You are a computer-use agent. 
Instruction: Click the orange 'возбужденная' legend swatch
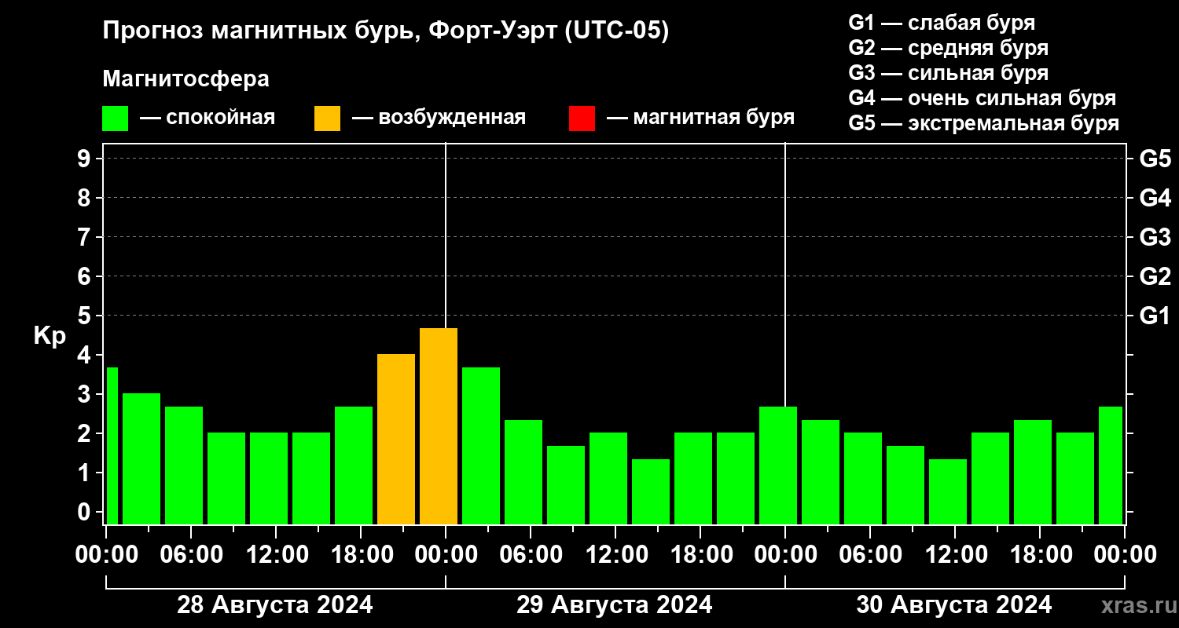pyautogui.click(x=327, y=119)
